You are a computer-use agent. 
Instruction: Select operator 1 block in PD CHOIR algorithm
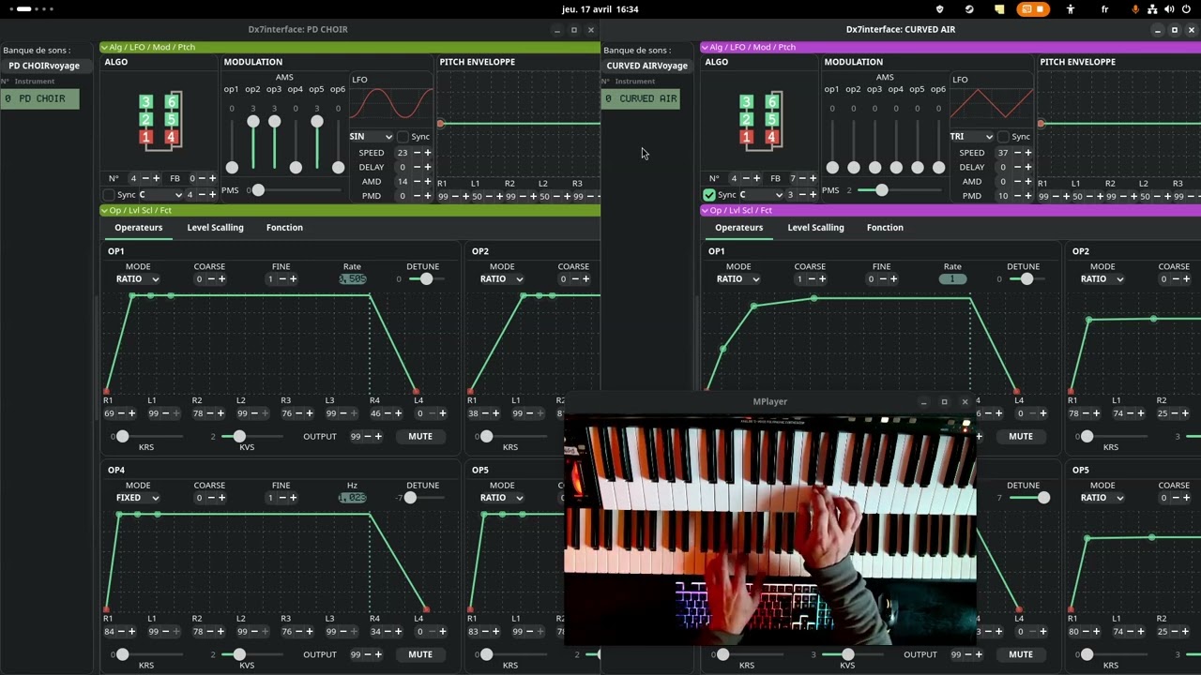click(x=145, y=137)
